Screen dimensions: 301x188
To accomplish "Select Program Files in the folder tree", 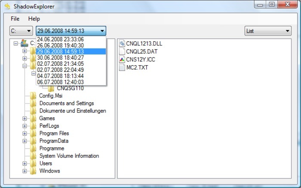I will tap(54, 133).
